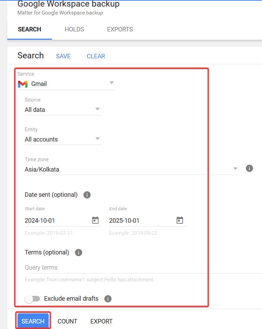Screen dimensions: 262x329
Task: Toggle the Exclude email drafts switch
Action: 32,299
